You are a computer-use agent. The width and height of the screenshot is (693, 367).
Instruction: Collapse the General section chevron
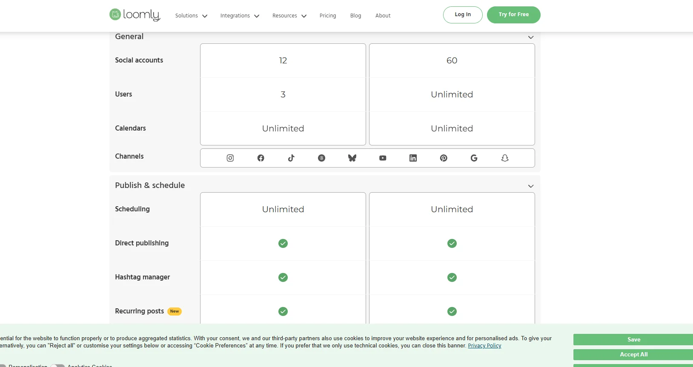click(531, 37)
